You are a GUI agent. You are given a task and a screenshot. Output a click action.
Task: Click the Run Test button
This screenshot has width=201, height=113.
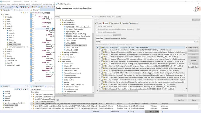(x=181, y=100)
